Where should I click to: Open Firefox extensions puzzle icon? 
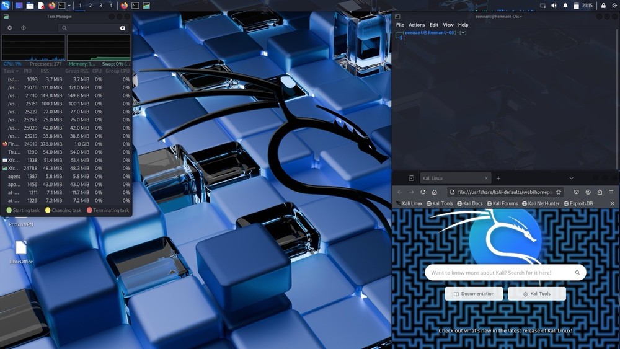coord(600,192)
